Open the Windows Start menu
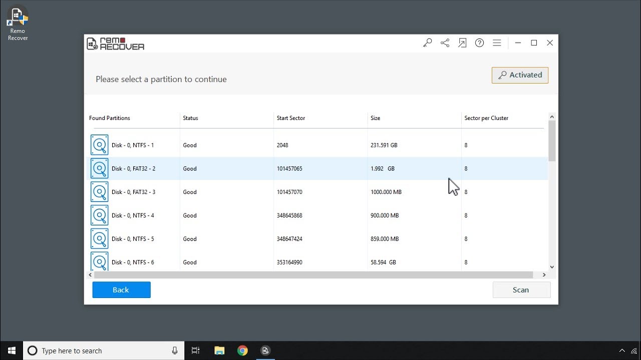 pyautogui.click(x=12, y=350)
